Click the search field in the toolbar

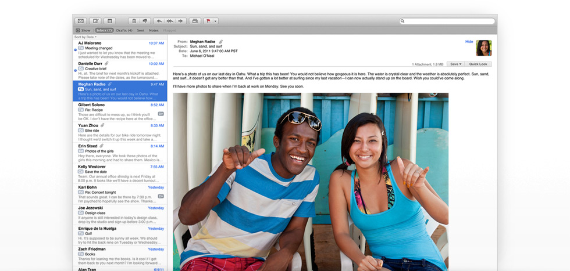(x=447, y=21)
